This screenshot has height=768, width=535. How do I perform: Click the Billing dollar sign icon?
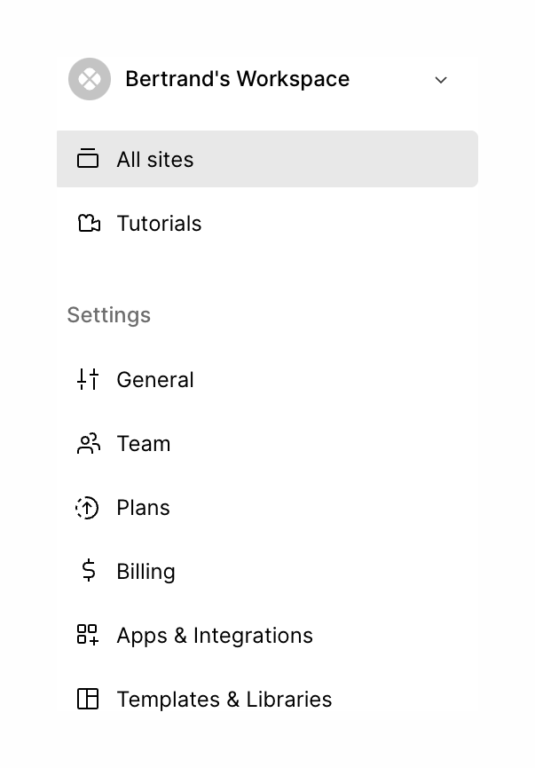(x=88, y=571)
